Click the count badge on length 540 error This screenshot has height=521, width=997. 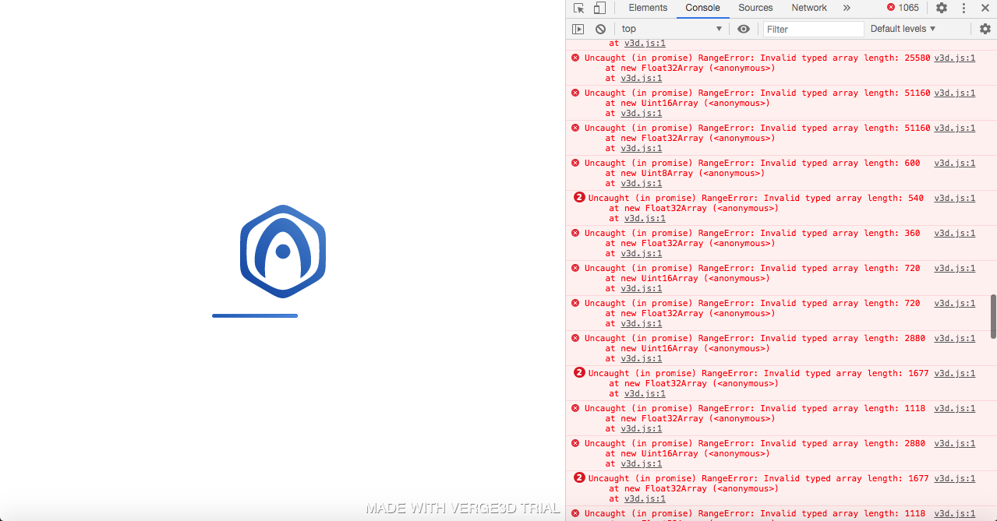click(579, 197)
